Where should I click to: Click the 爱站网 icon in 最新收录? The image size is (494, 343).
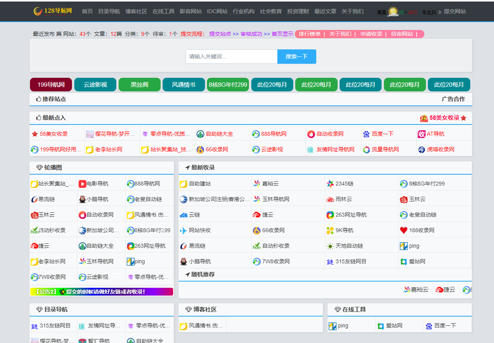(404, 261)
